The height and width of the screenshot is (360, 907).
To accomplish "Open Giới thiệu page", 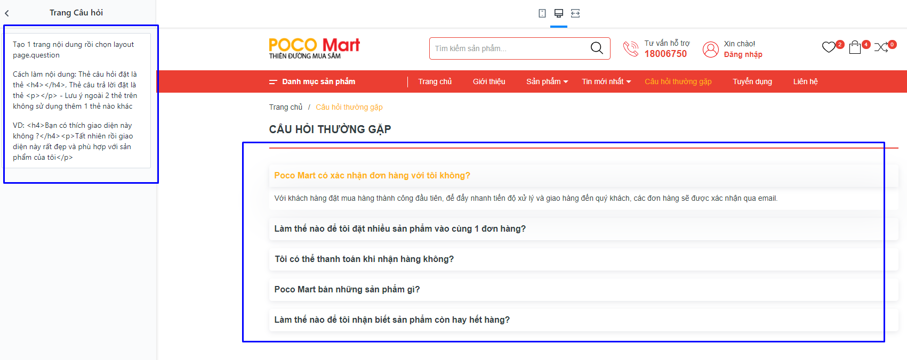I will pos(489,81).
